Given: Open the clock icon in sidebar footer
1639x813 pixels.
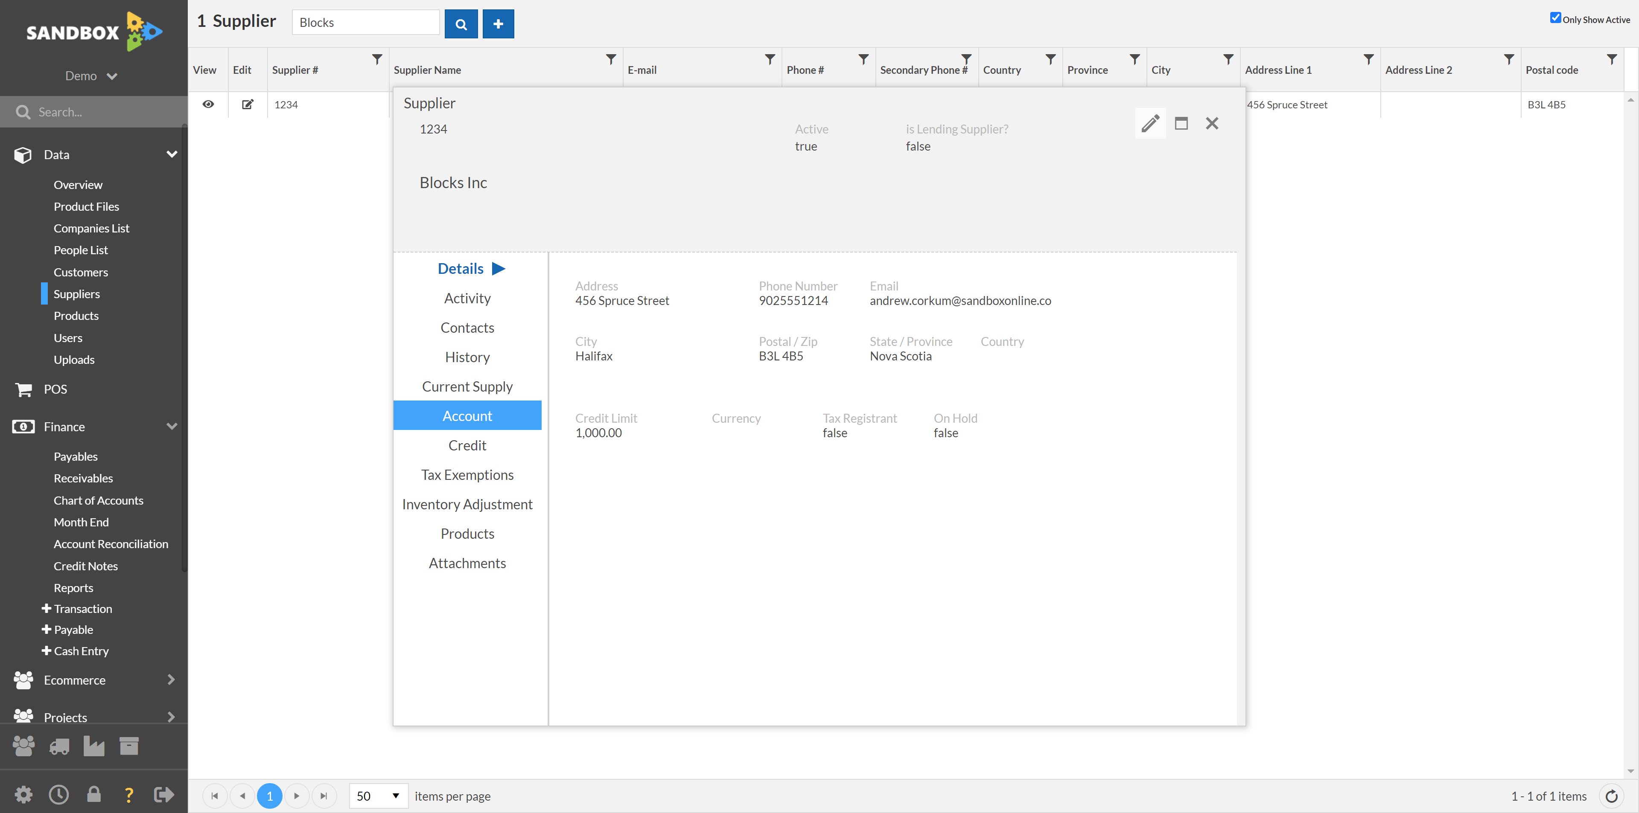Looking at the screenshot, I should pyautogui.click(x=58, y=794).
